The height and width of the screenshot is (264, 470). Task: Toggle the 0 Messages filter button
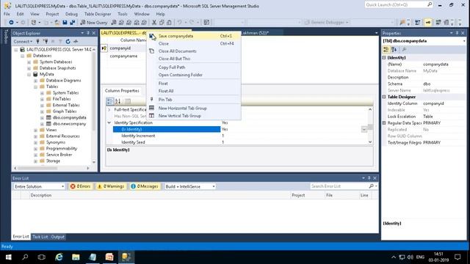tap(145, 186)
